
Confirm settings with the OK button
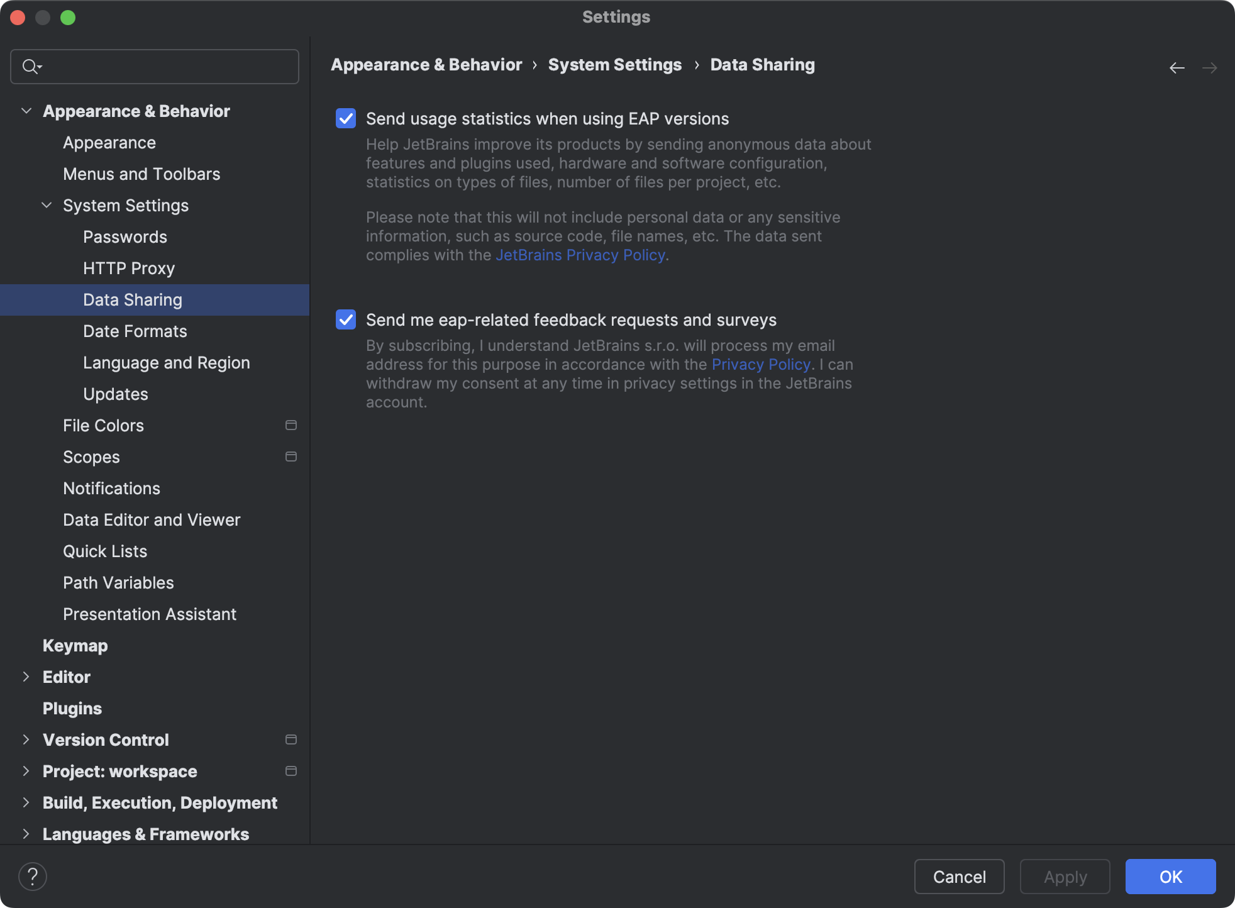click(1170, 876)
